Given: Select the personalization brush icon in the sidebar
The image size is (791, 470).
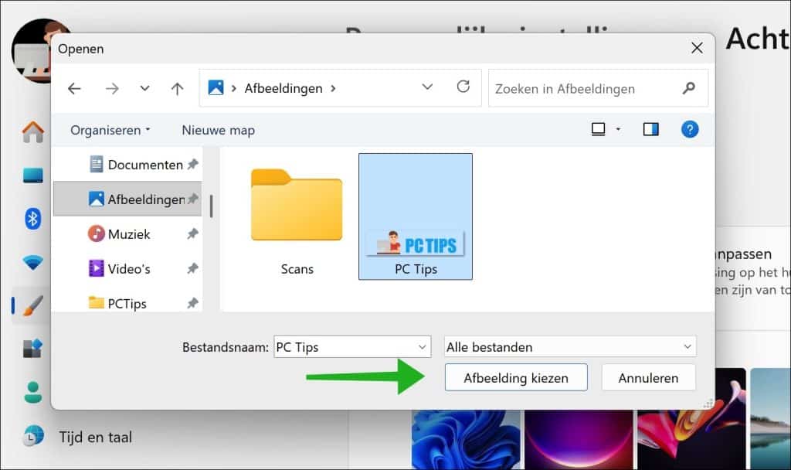Looking at the screenshot, I should click(x=32, y=305).
